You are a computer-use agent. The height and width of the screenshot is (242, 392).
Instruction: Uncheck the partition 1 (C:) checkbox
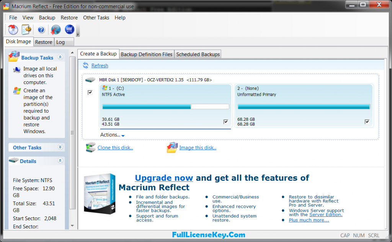(x=226, y=122)
